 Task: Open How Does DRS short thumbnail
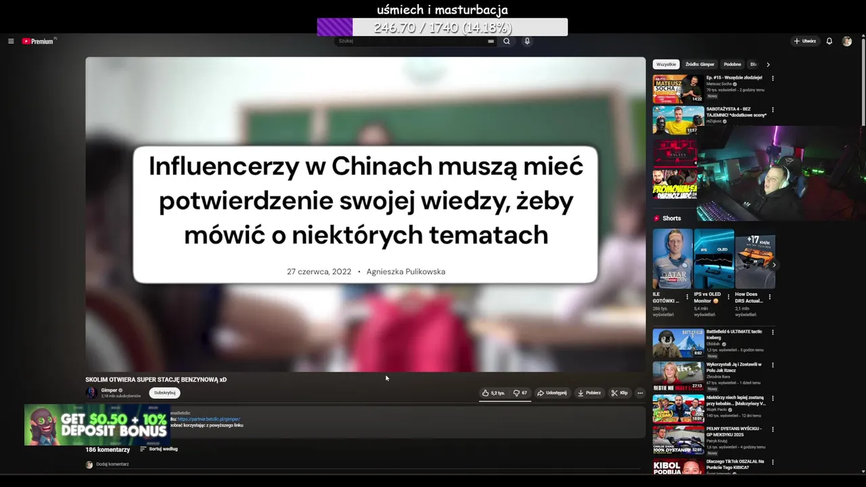(x=755, y=259)
